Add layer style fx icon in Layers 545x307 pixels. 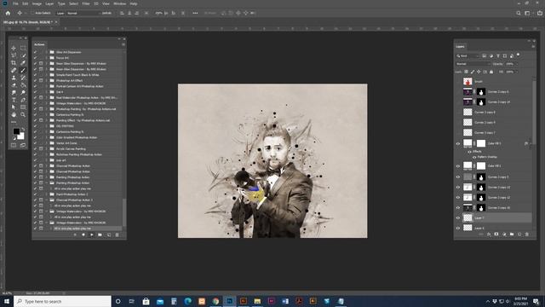click(x=489, y=235)
